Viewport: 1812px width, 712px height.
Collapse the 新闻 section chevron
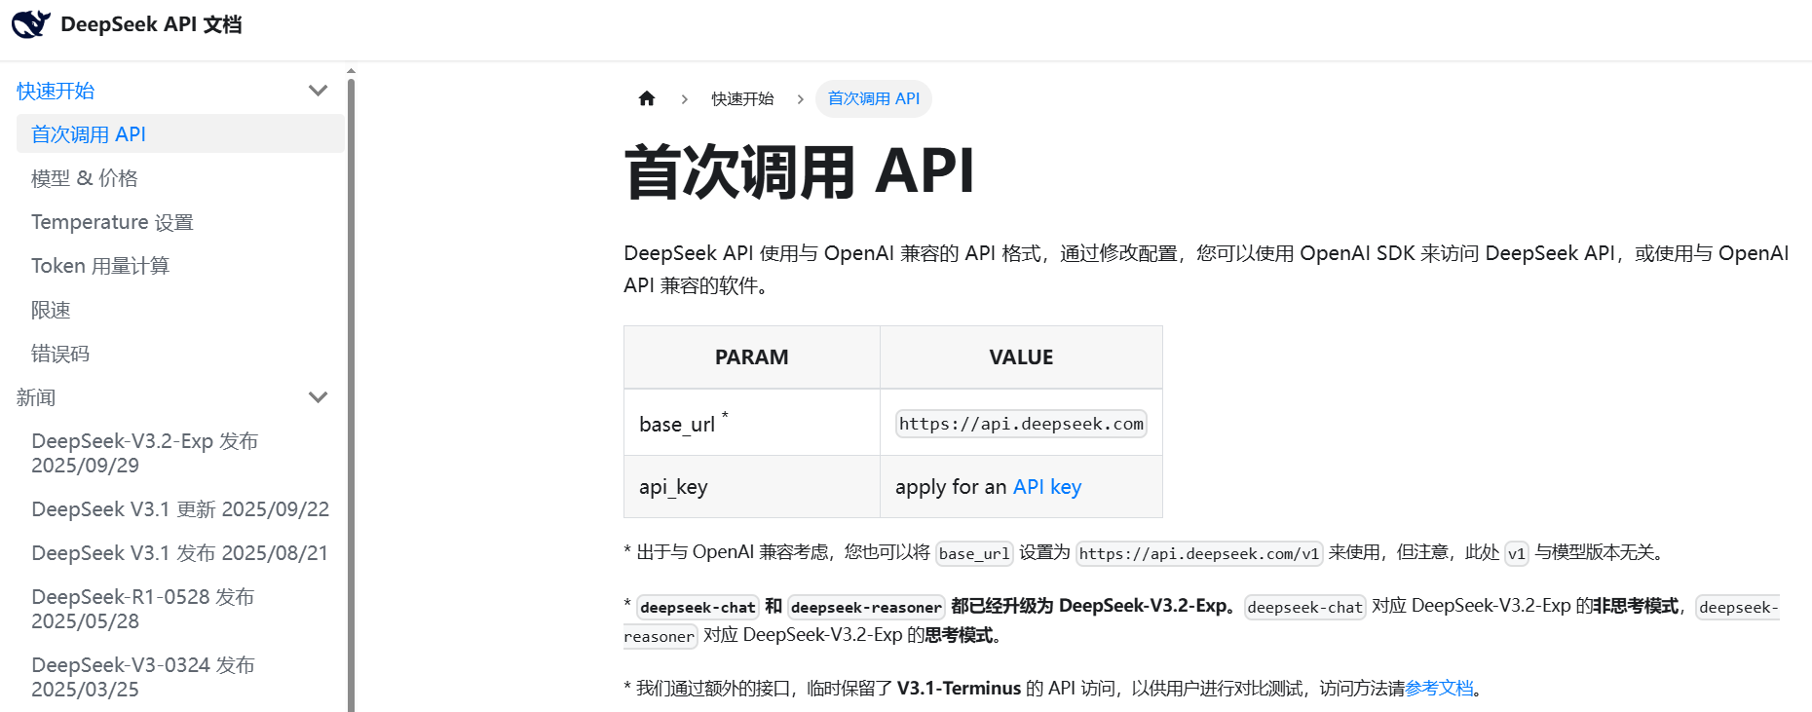click(x=318, y=397)
